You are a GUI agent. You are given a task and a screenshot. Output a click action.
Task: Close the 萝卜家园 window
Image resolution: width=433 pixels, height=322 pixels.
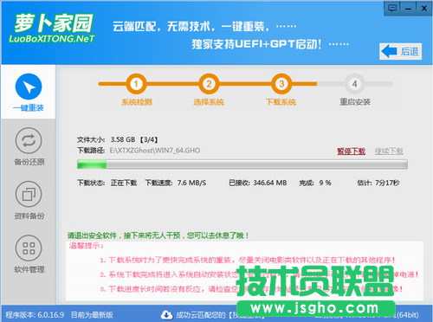point(424,8)
